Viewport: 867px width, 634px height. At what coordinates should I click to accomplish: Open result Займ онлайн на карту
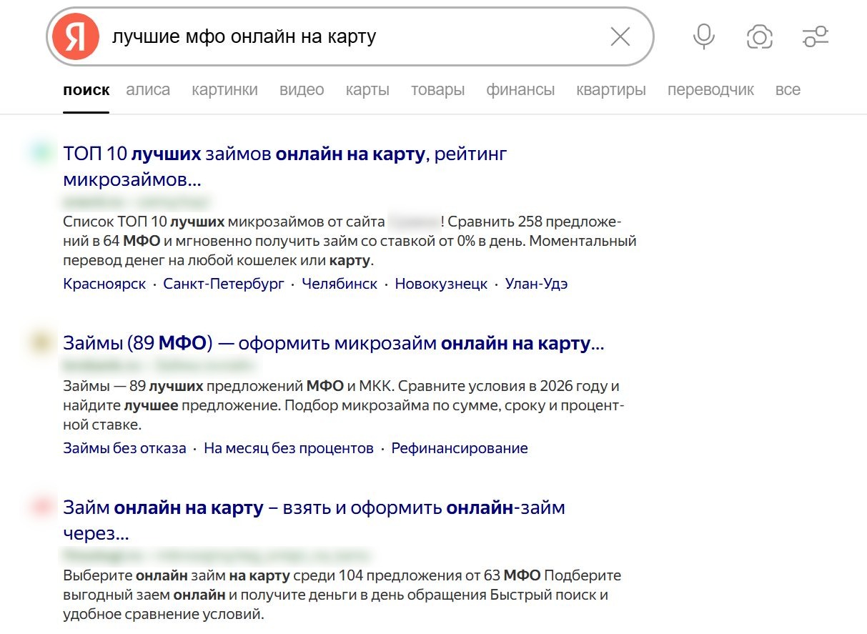314,520
